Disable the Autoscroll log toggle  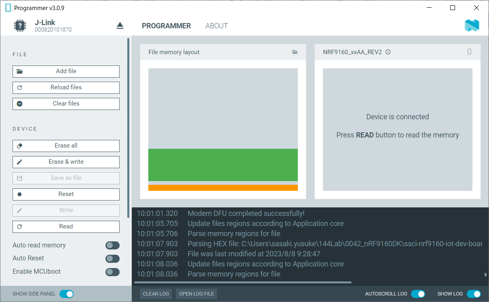click(x=418, y=294)
